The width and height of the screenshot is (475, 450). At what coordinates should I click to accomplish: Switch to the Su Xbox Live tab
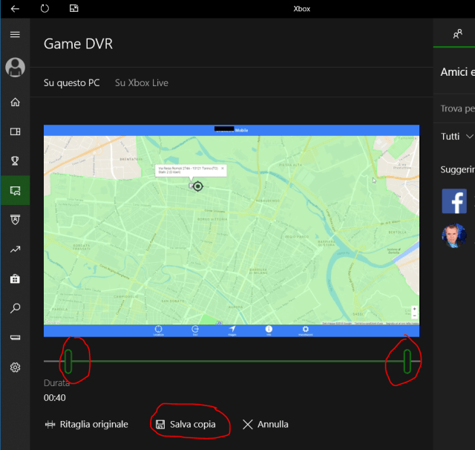(141, 83)
